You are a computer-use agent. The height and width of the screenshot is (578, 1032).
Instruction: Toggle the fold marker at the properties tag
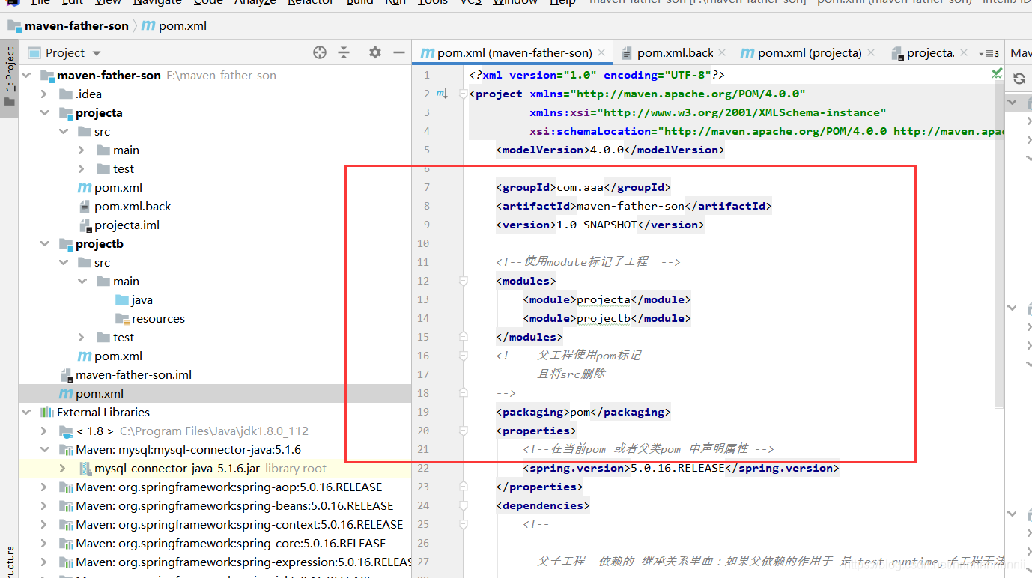coord(464,431)
